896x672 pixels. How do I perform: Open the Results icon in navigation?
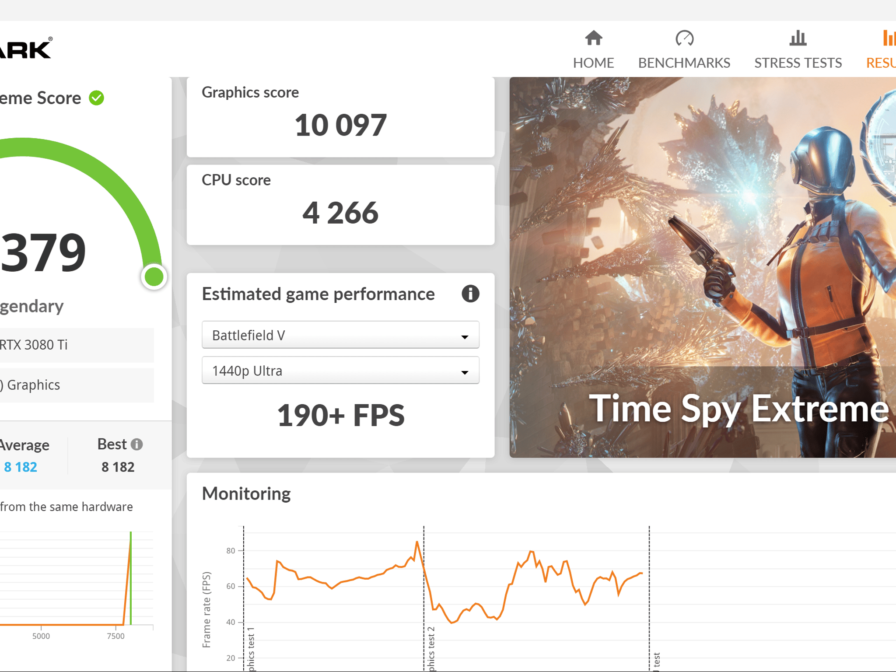tap(888, 38)
